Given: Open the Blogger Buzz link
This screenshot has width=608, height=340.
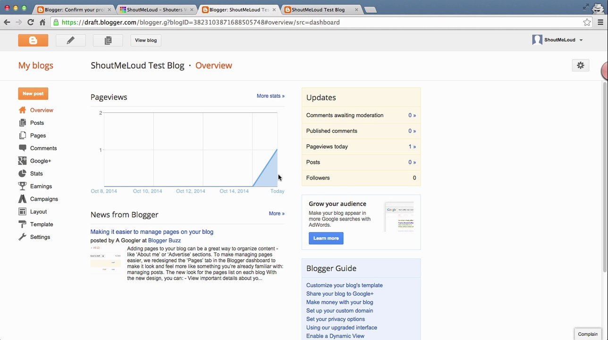Looking at the screenshot, I should (x=164, y=240).
